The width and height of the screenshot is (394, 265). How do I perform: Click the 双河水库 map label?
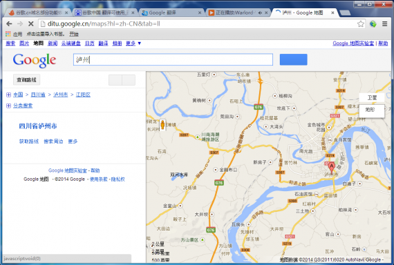coord(179,175)
